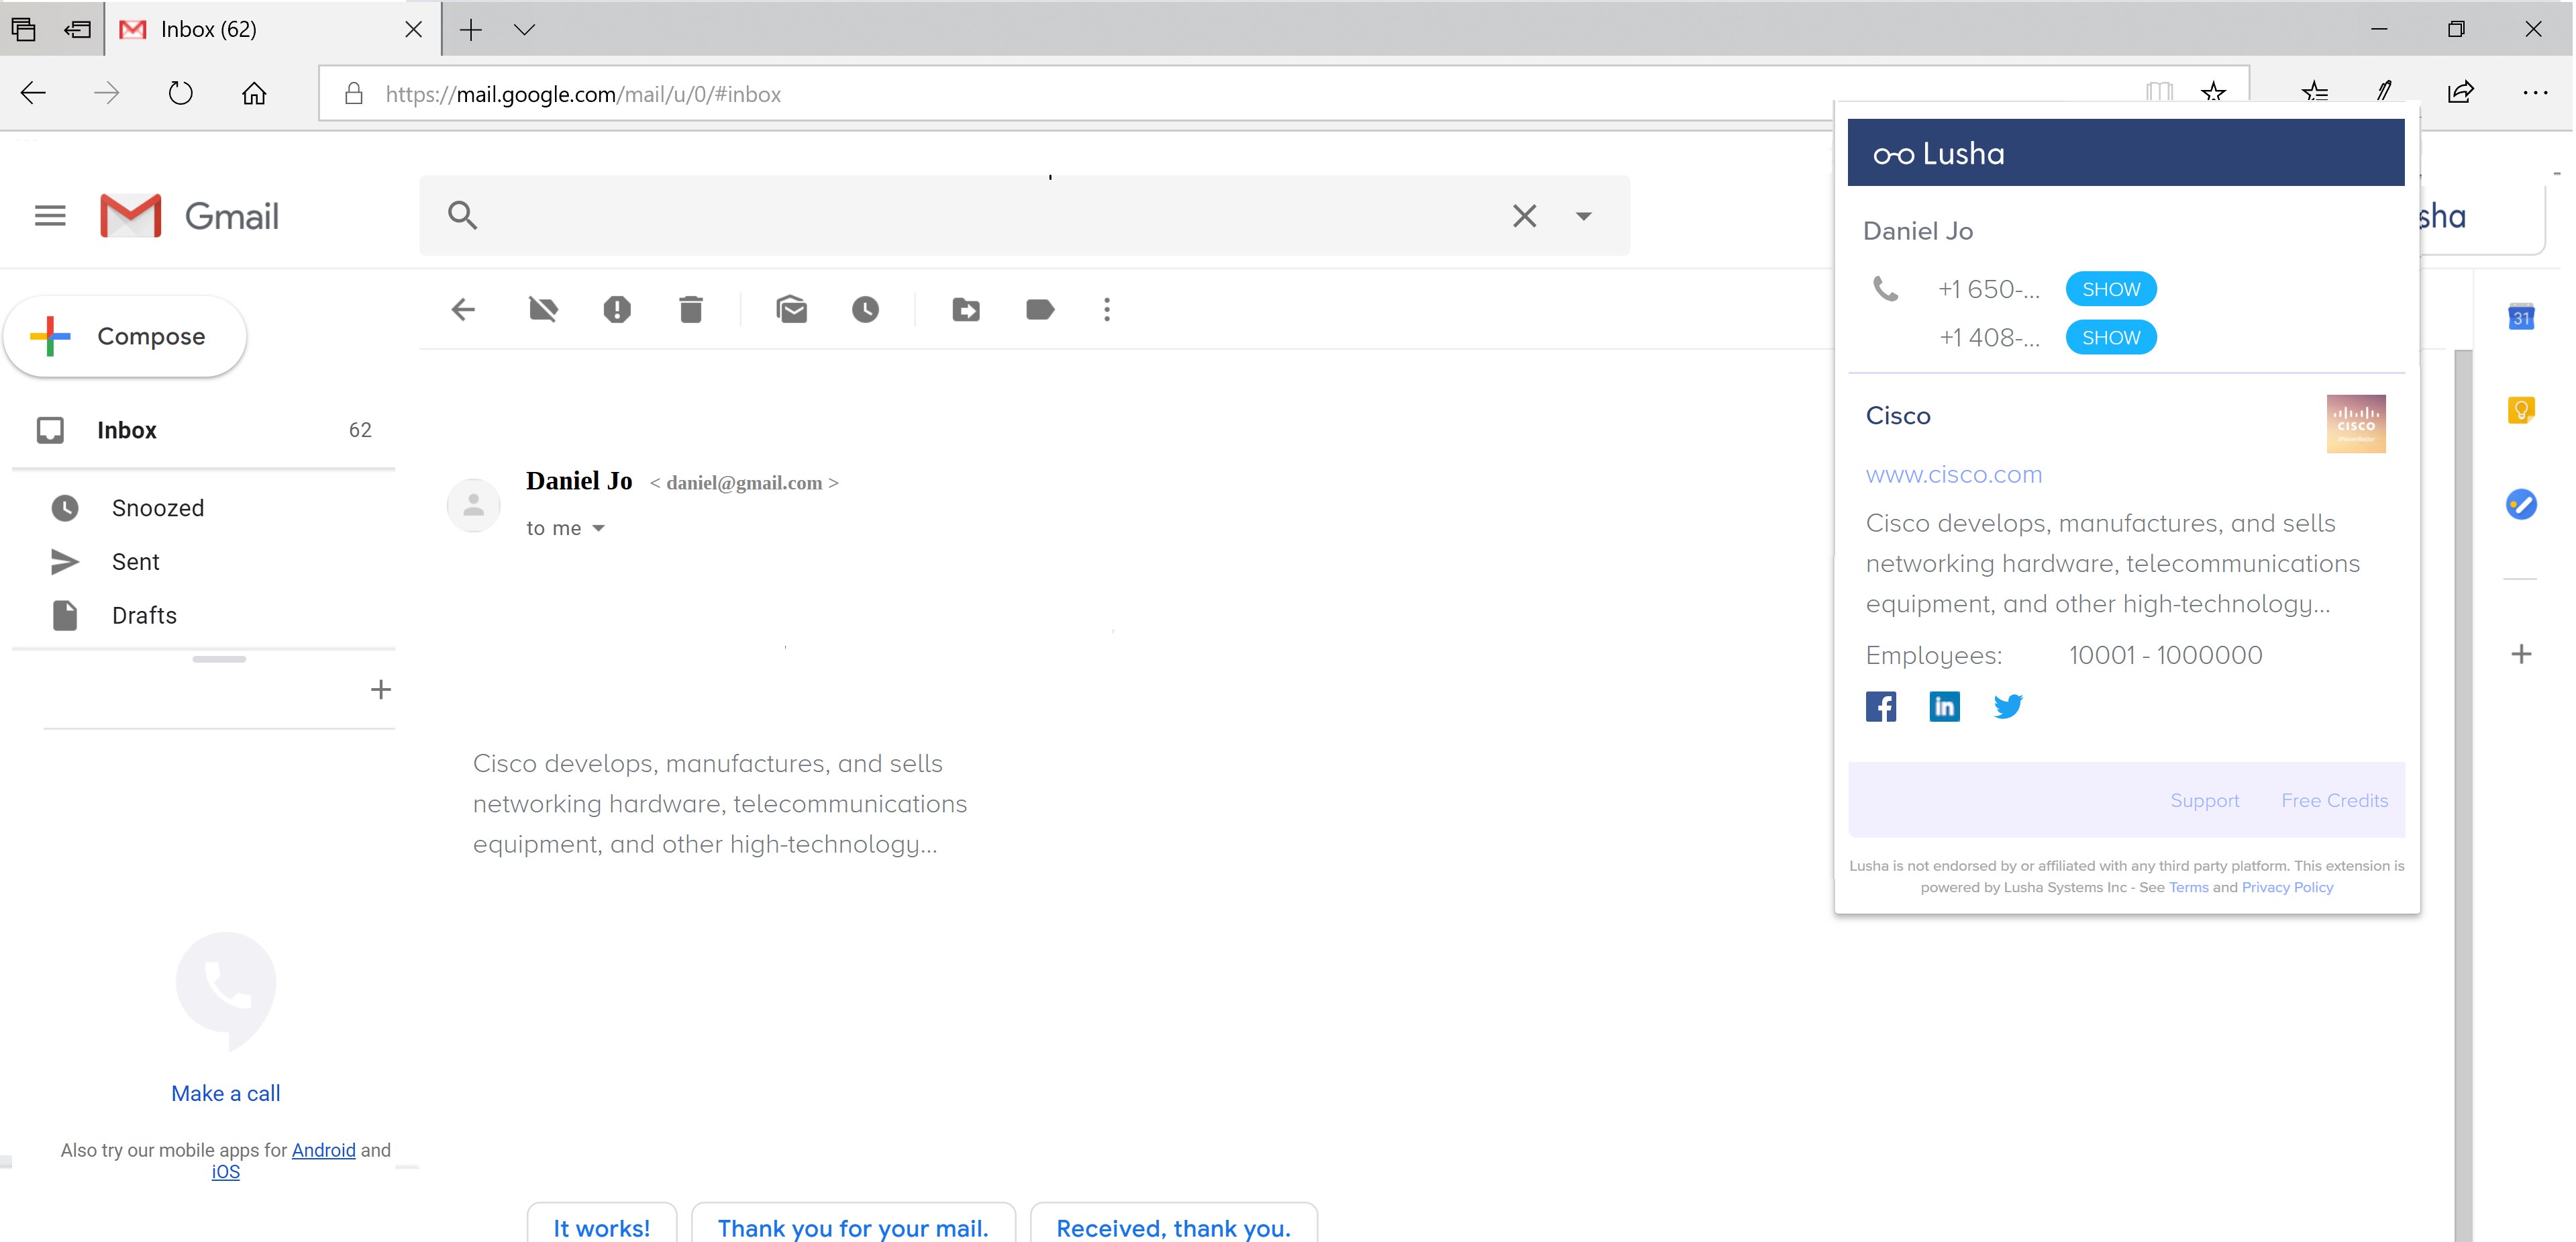Open the tab preview dropdown chevron
Screen dimensions: 2576x1242
pyautogui.click(x=524, y=30)
